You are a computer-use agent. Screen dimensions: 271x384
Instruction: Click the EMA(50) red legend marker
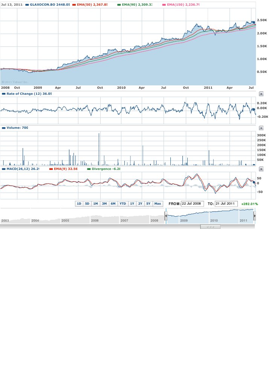(74, 5)
